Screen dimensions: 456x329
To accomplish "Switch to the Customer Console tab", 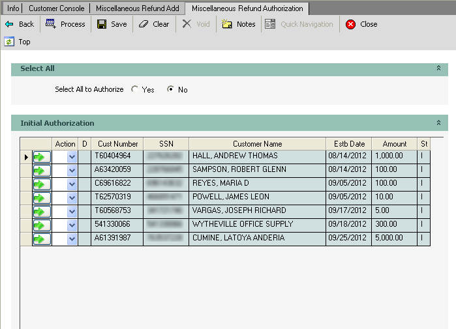I will pos(57,8).
